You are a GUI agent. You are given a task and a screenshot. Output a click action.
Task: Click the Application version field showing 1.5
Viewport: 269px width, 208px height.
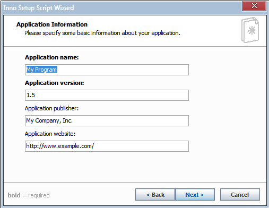(107, 95)
